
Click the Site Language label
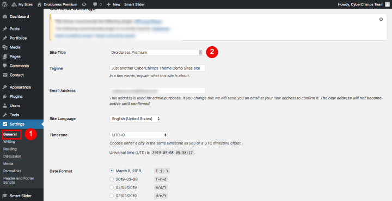[x=63, y=119]
